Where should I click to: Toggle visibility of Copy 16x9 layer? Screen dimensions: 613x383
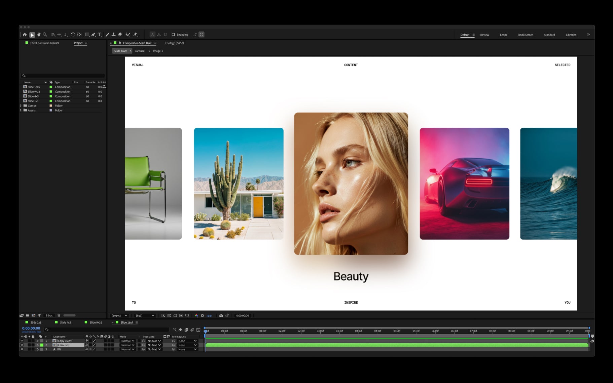click(22, 341)
